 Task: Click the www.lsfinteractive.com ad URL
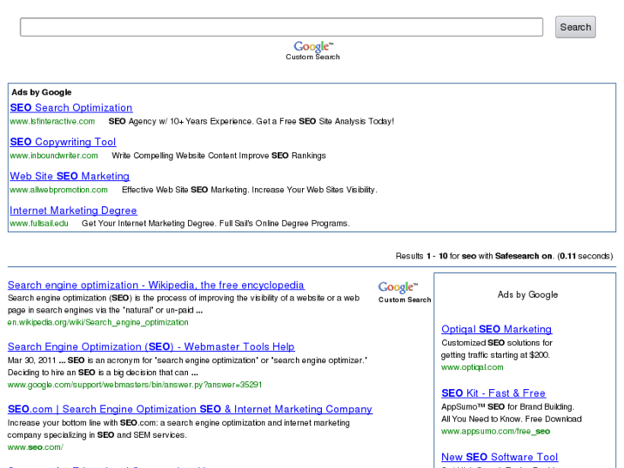pyautogui.click(x=52, y=121)
